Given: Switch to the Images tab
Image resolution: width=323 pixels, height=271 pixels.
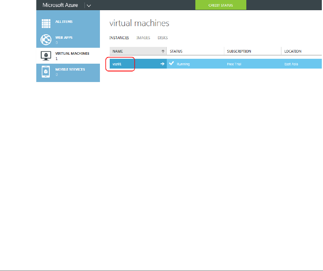Looking at the screenshot, I should [x=143, y=38].
